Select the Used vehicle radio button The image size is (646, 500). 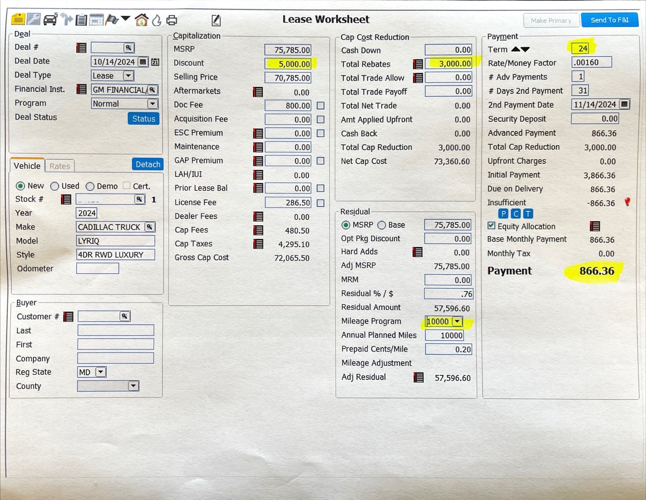55,186
